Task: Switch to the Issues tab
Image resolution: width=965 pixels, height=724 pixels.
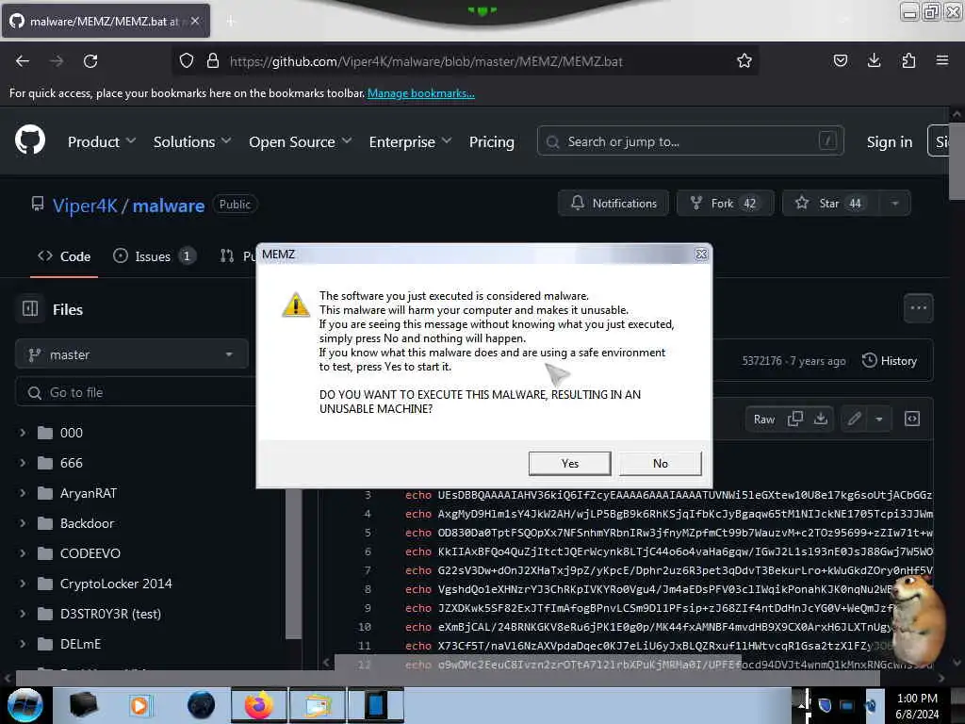Action: point(154,256)
